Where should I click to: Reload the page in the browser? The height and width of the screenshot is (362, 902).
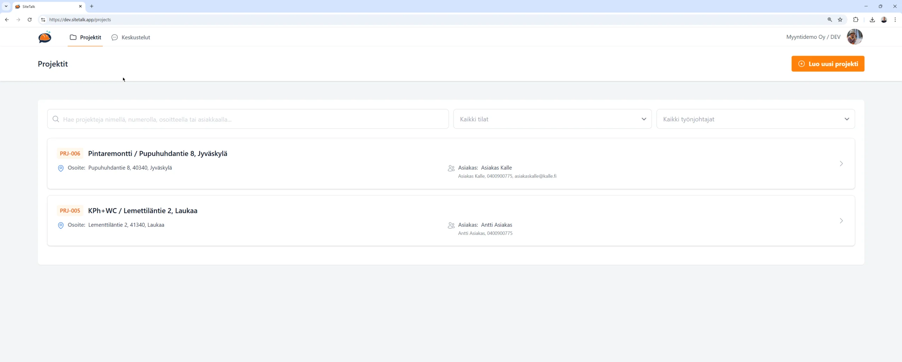coord(30,20)
